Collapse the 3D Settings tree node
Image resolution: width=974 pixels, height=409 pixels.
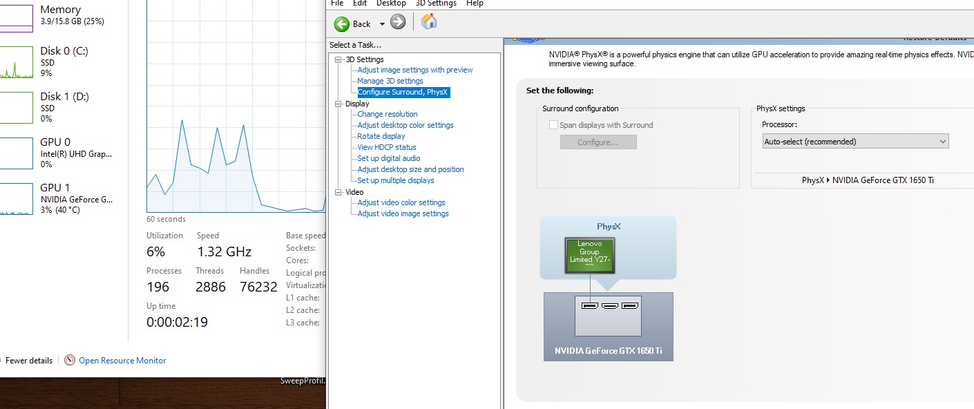click(x=338, y=59)
